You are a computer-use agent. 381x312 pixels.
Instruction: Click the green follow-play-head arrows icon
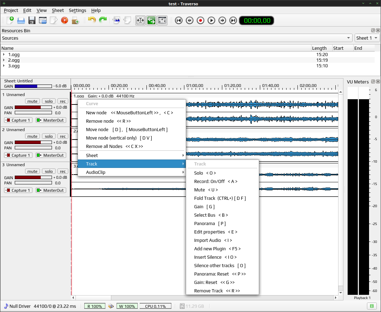point(151,20)
